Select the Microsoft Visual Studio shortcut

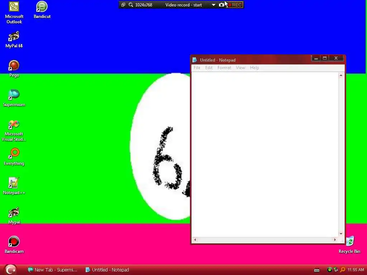click(x=14, y=131)
